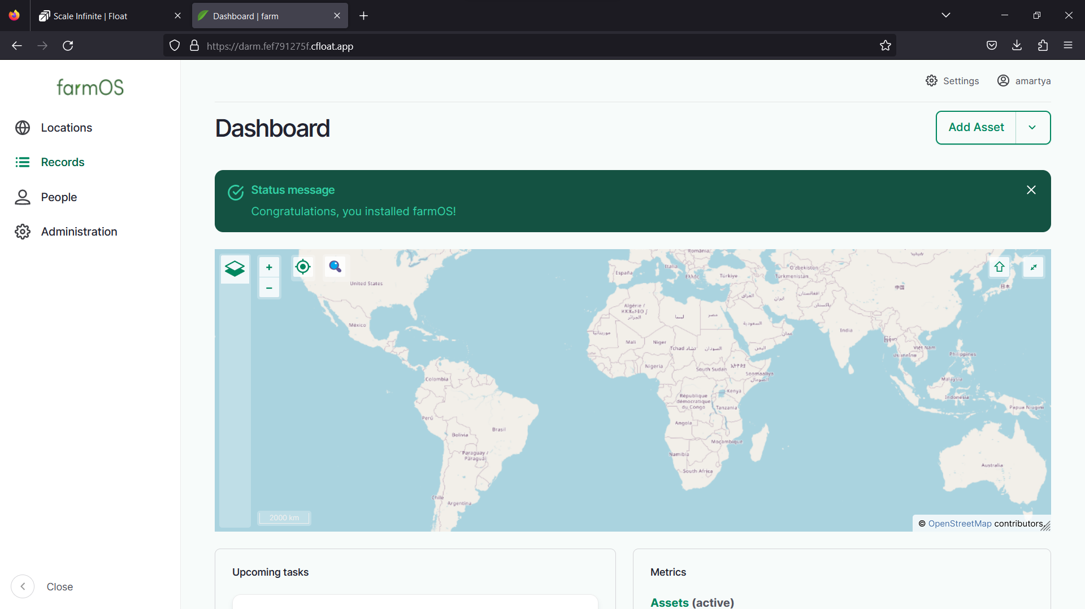The width and height of the screenshot is (1085, 609).
Task: Bookmark this page with the star
Action: [x=885, y=46]
